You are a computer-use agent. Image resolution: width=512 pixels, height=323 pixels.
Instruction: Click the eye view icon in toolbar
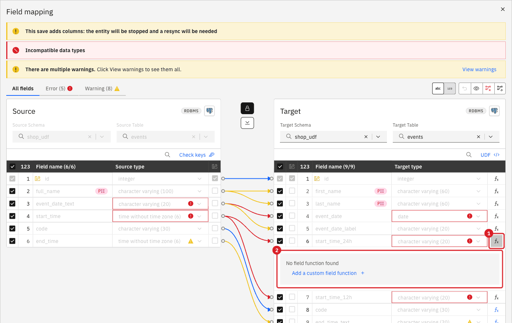tap(476, 88)
